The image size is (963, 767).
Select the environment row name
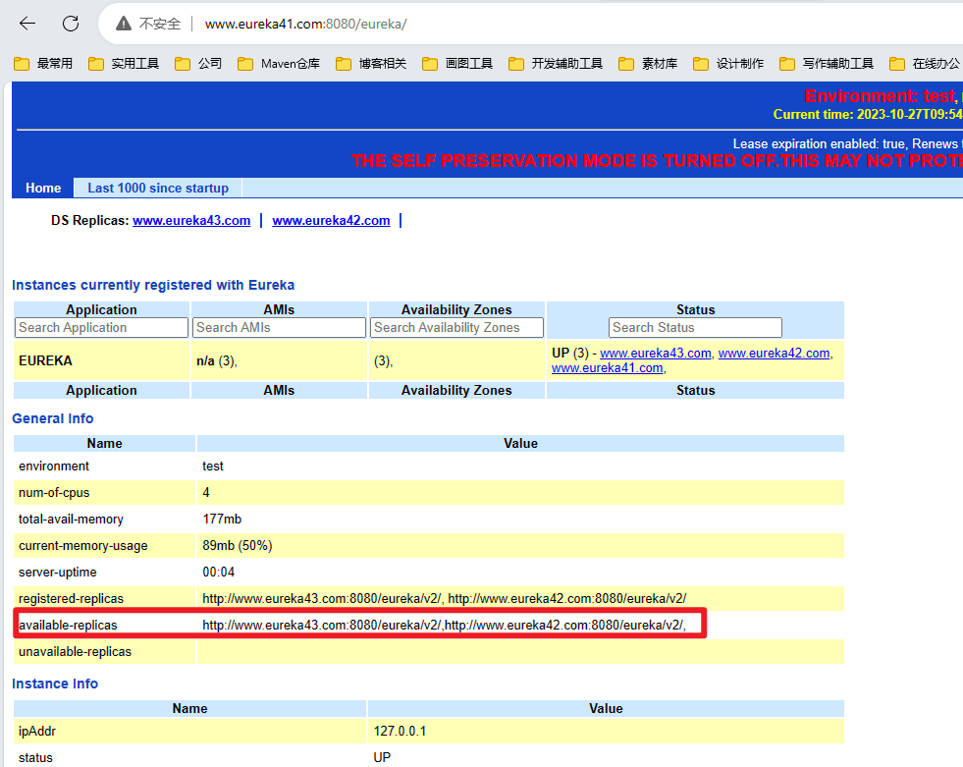pos(54,466)
